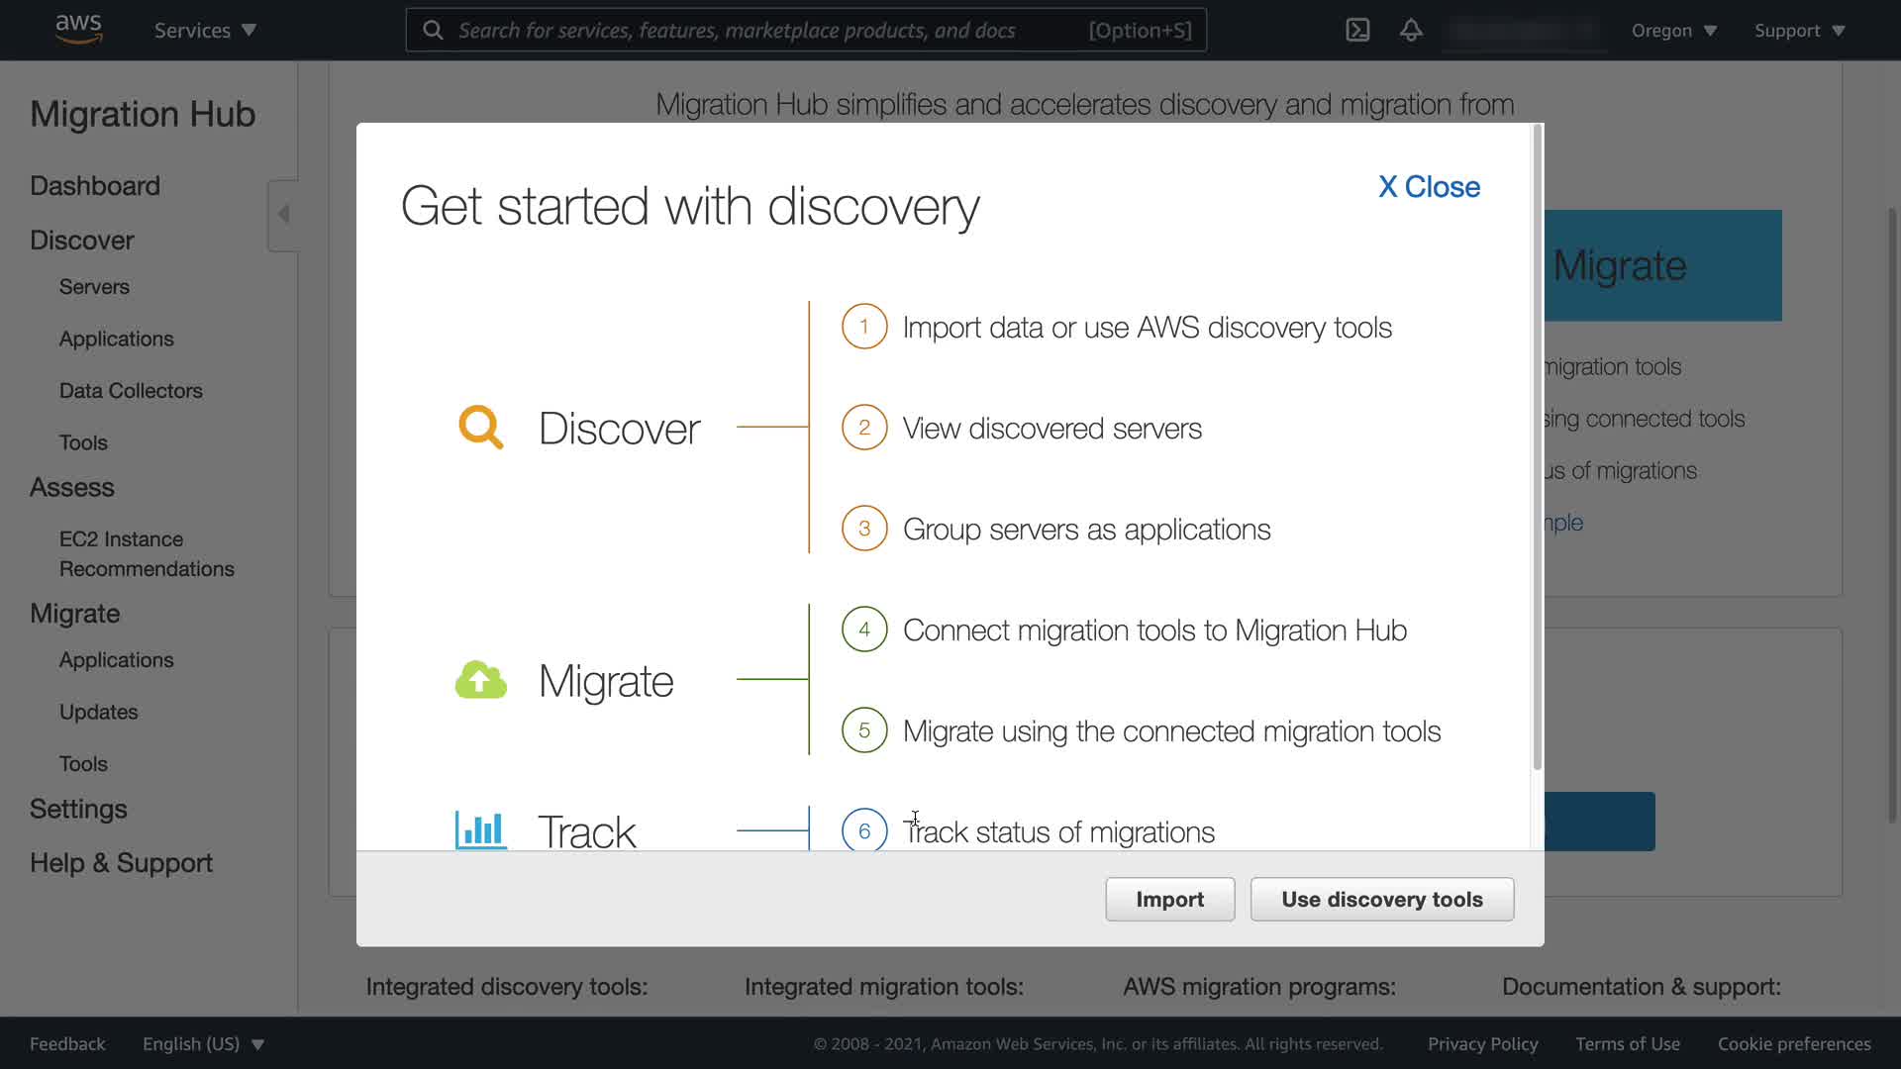Viewport: 1901px width, 1069px height.
Task: Open the Oregon region dropdown
Action: [x=1673, y=30]
